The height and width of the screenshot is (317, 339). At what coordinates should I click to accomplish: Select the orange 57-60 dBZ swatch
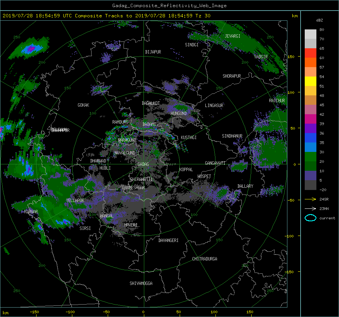pyautogui.click(x=310, y=63)
